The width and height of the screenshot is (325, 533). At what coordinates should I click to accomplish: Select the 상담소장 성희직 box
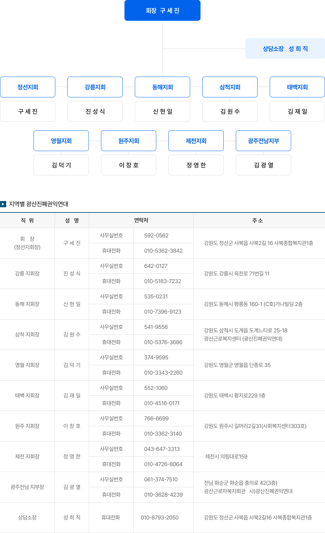coord(285,49)
